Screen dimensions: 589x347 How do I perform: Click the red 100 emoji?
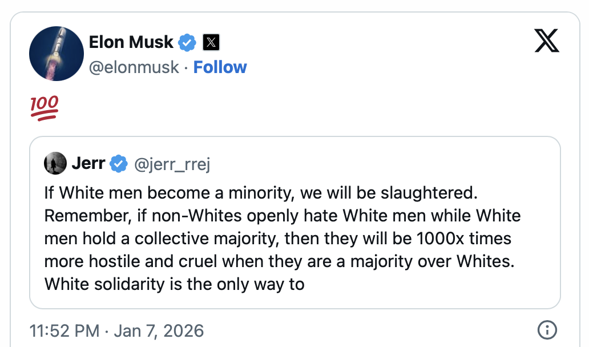pyautogui.click(x=43, y=108)
